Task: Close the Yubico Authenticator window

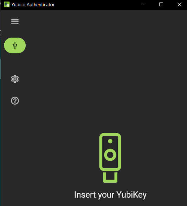Action: [x=180, y=4]
